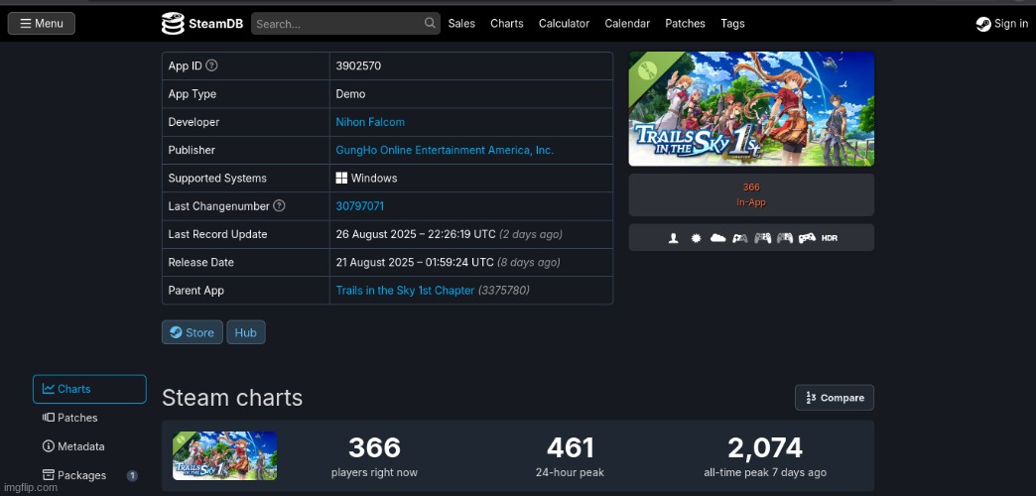Click the Last Changenumber help icon
The width and height of the screenshot is (1036, 496).
pyautogui.click(x=279, y=205)
